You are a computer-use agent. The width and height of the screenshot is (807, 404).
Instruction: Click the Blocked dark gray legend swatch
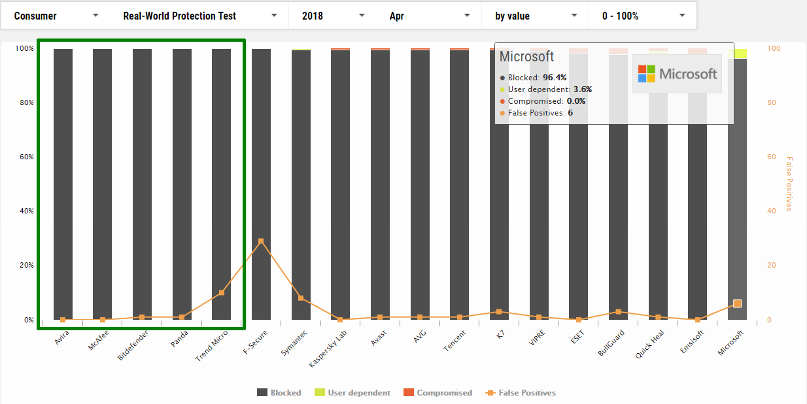262,393
